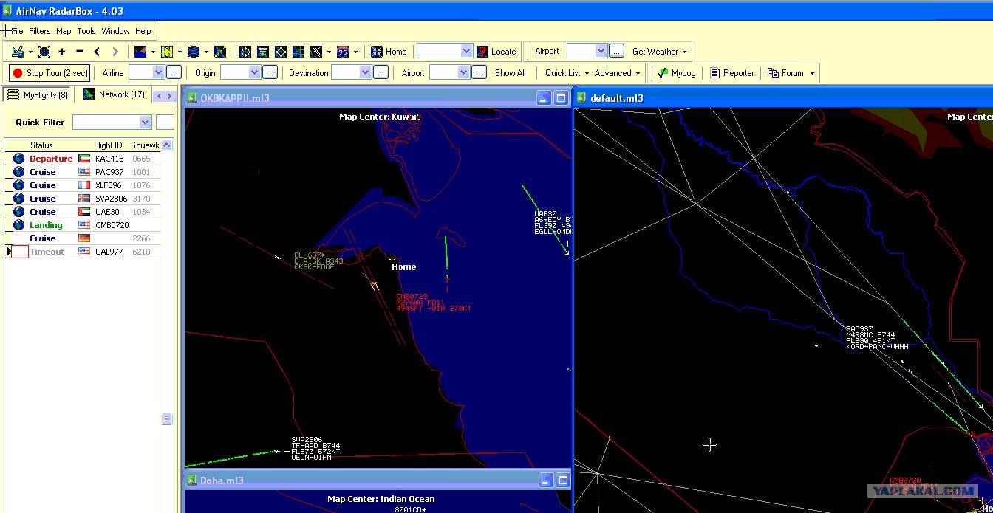The height and width of the screenshot is (513, 993).
Task: Click the Home marker on Kuwait map
Action: pyautogui.click(x=393, y=260)
